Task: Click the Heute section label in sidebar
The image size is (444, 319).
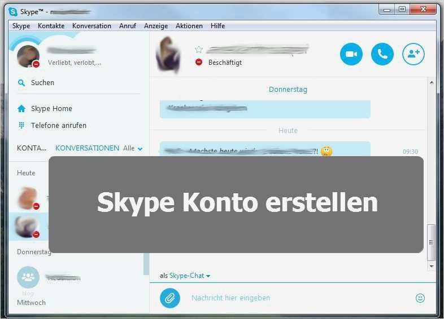Action: point(26,173)
